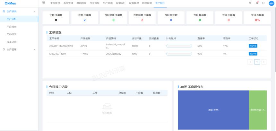Expand the 生产管理 menu chevron
The image size is (276, 131).
(x=34, y=49)
